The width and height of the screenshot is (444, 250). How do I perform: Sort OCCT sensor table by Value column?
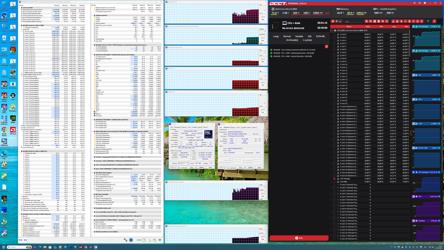368,26
